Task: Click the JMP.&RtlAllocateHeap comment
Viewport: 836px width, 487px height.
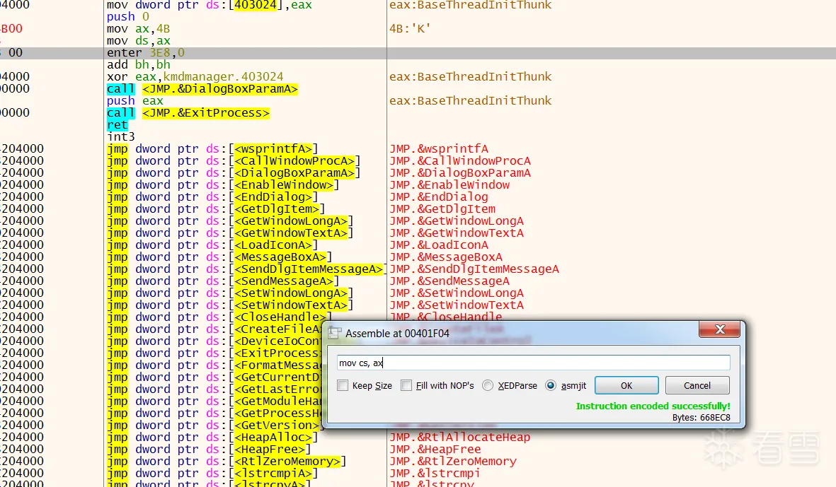Action: click(460, 438)
